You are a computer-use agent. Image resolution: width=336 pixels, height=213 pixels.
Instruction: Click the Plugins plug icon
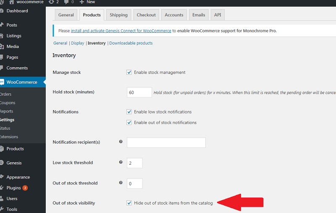2,188
